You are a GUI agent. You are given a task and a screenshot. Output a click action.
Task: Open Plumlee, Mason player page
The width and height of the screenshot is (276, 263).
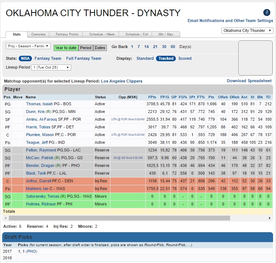(x=40, y=135)
